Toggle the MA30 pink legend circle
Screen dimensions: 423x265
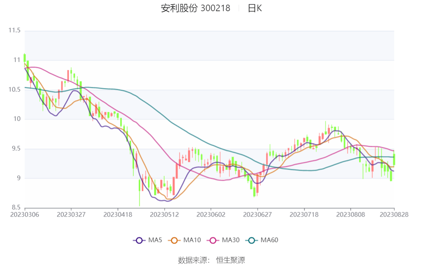click(213, 240)
